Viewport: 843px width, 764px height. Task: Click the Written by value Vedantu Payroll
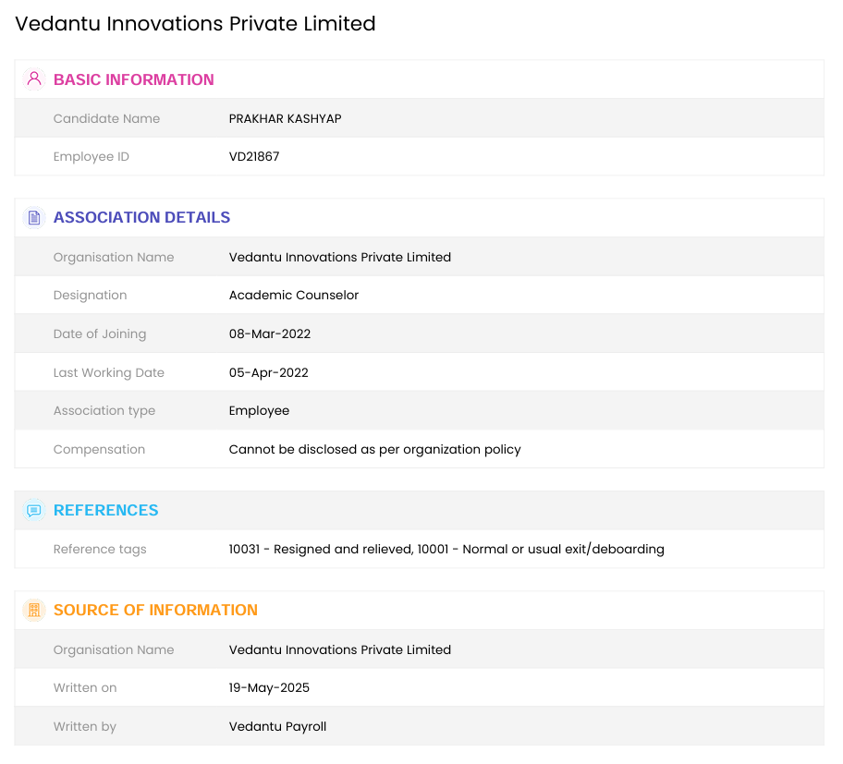(277, 727)
